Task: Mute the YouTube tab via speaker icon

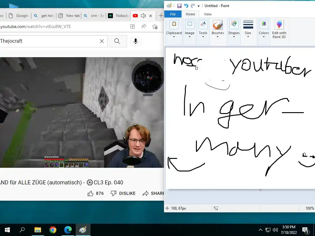Action: coord(143,16)
